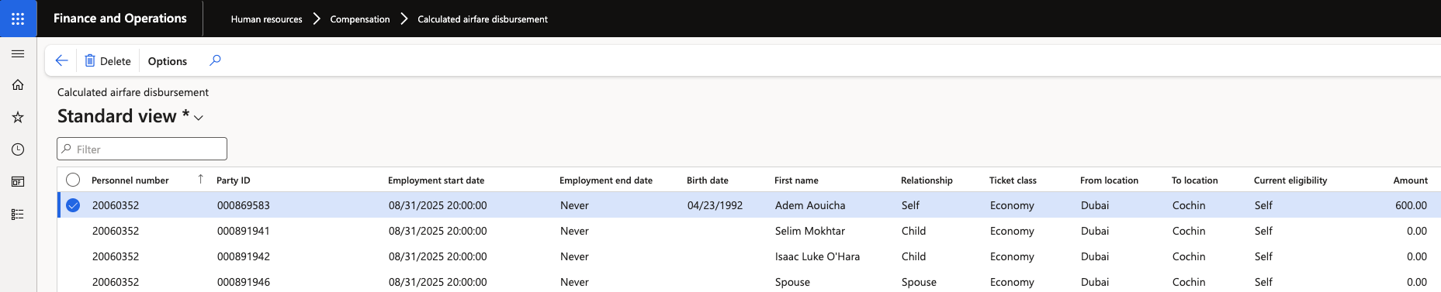Open To location column header
1441x292 pixels.
1195,180
